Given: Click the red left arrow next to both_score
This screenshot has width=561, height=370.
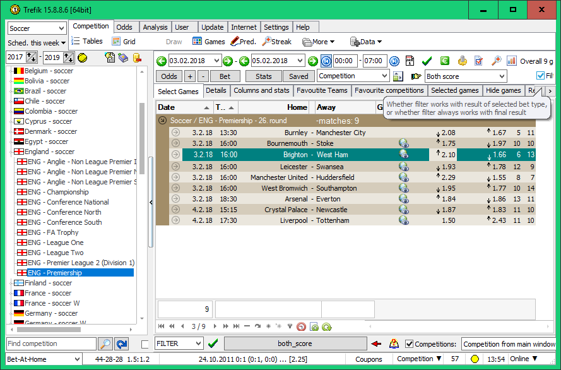Looking at the screenshot, I should click(x=376, y=344).
